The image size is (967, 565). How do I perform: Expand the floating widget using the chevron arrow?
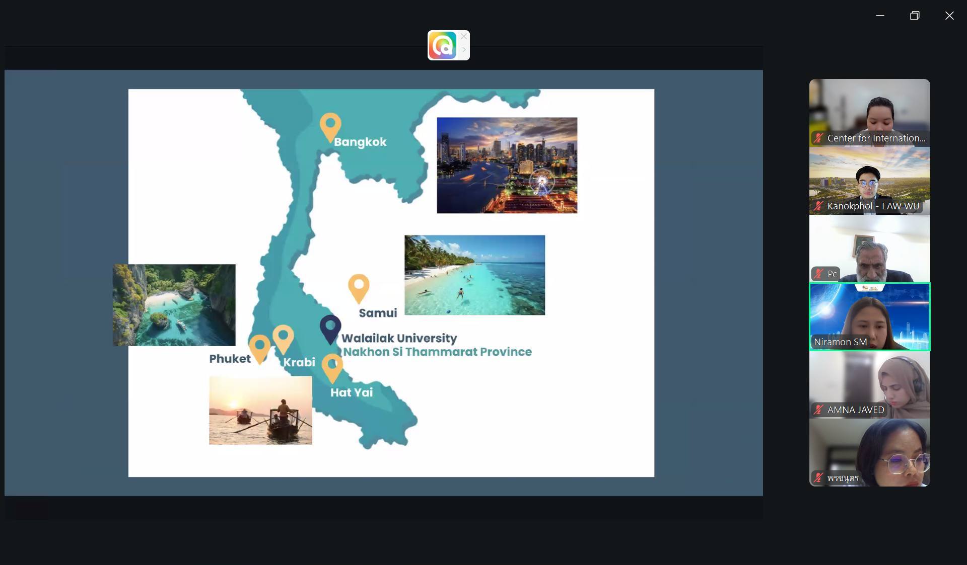464,50
